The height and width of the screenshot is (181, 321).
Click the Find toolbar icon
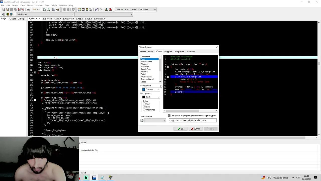pos(45,10)
